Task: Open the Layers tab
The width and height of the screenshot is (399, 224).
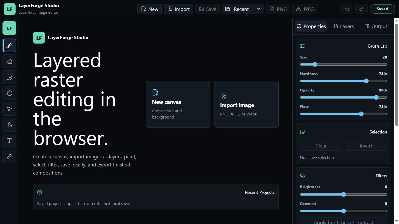Action: pos(344,26)
